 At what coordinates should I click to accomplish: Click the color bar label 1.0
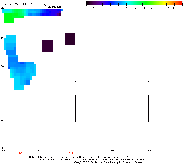(182, 8)
